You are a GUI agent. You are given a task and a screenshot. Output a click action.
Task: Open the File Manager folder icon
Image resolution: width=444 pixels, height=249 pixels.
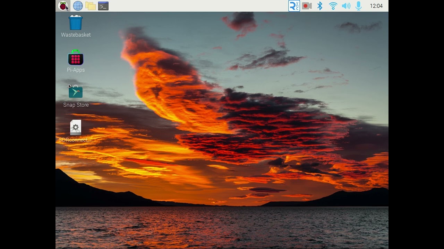[91, 6]
